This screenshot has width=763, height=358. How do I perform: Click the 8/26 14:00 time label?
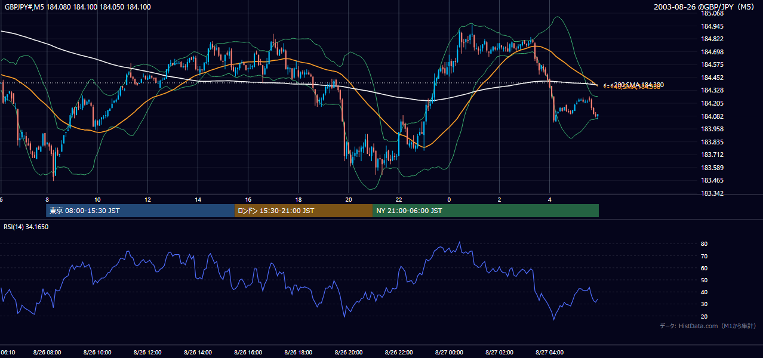[198, 353]
